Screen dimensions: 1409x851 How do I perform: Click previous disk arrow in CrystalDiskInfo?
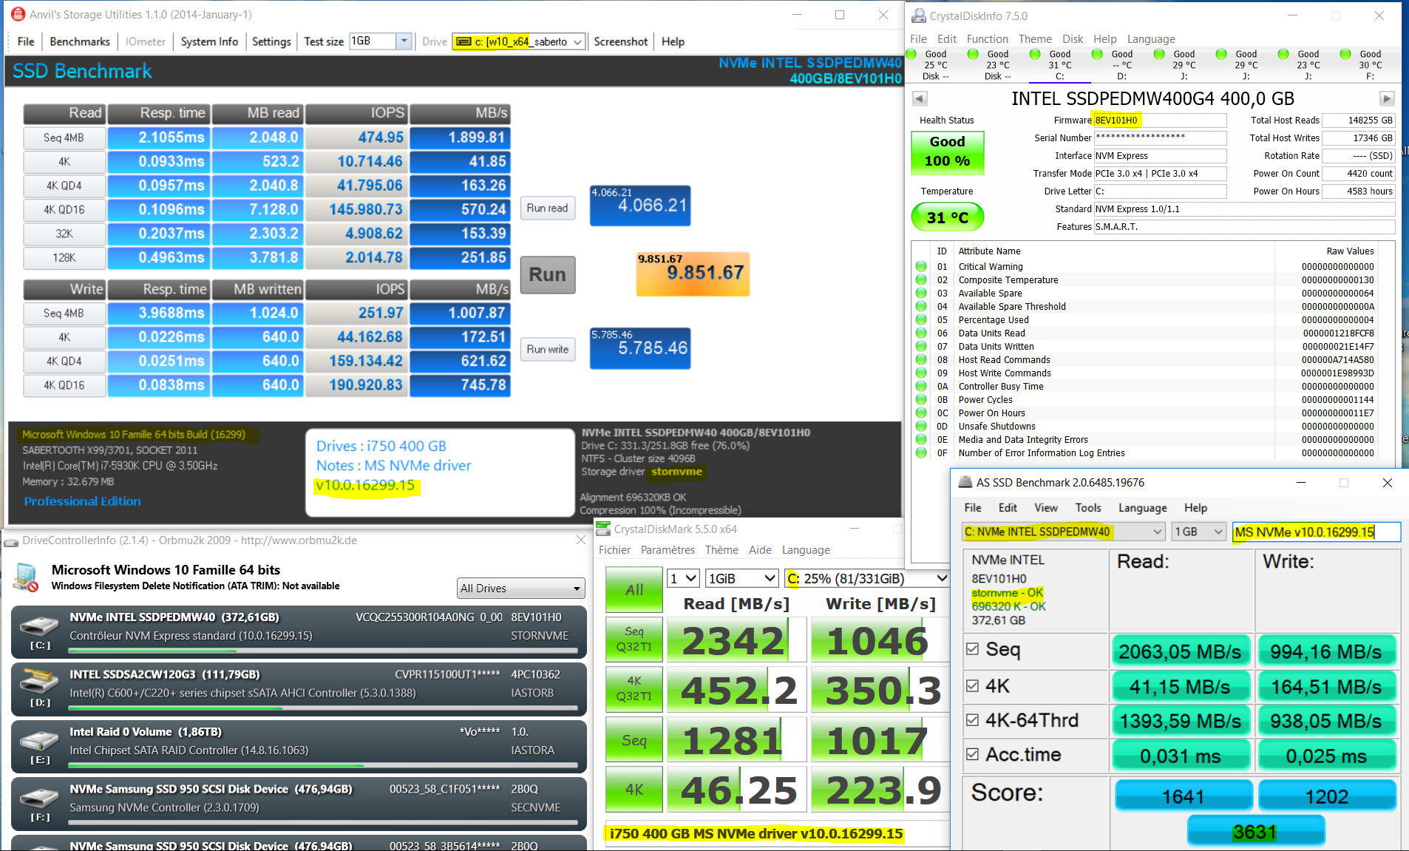[x=920, y=98]
